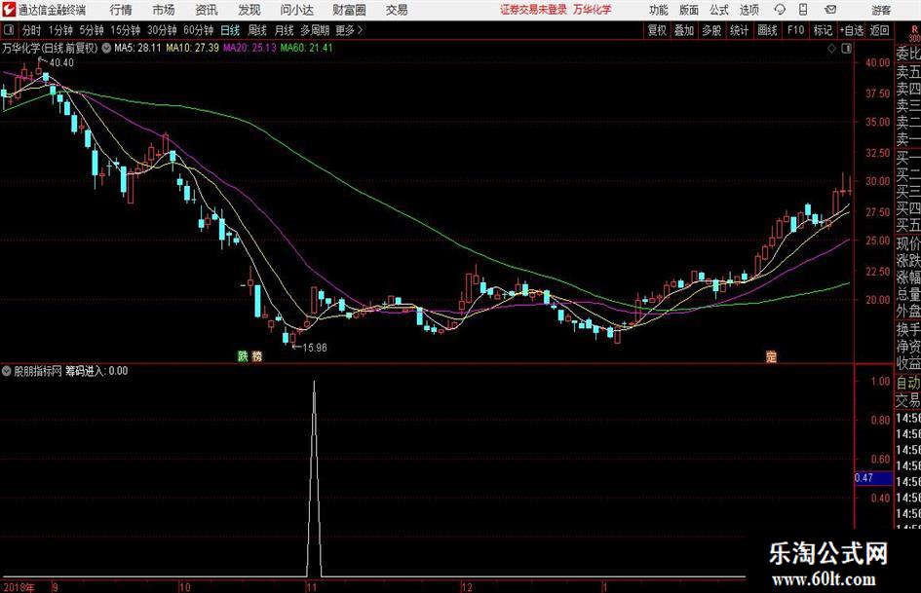The image size is (921, 593).
Task: Click the 证券交易未登录 login link
Action: [533, 10]
